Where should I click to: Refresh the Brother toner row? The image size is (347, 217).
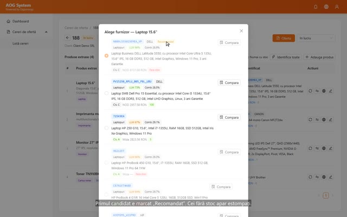point(310,177)
